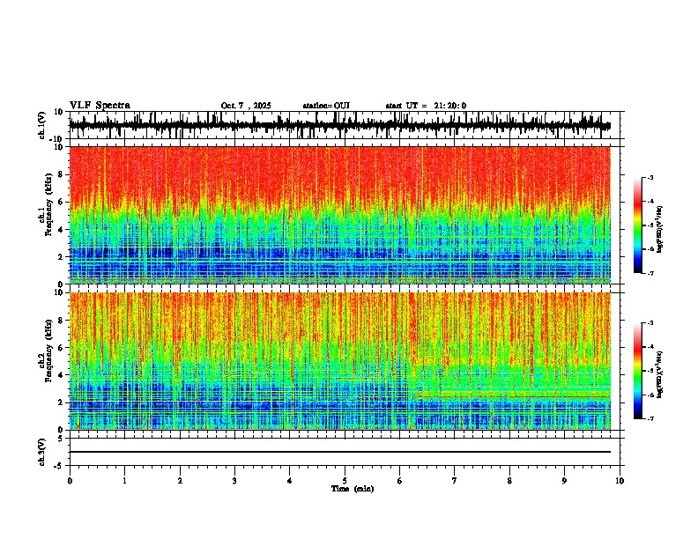This screenshot has height=539, width=698.
Task: Click the "station=OUI" label
Action: point(326,106)
